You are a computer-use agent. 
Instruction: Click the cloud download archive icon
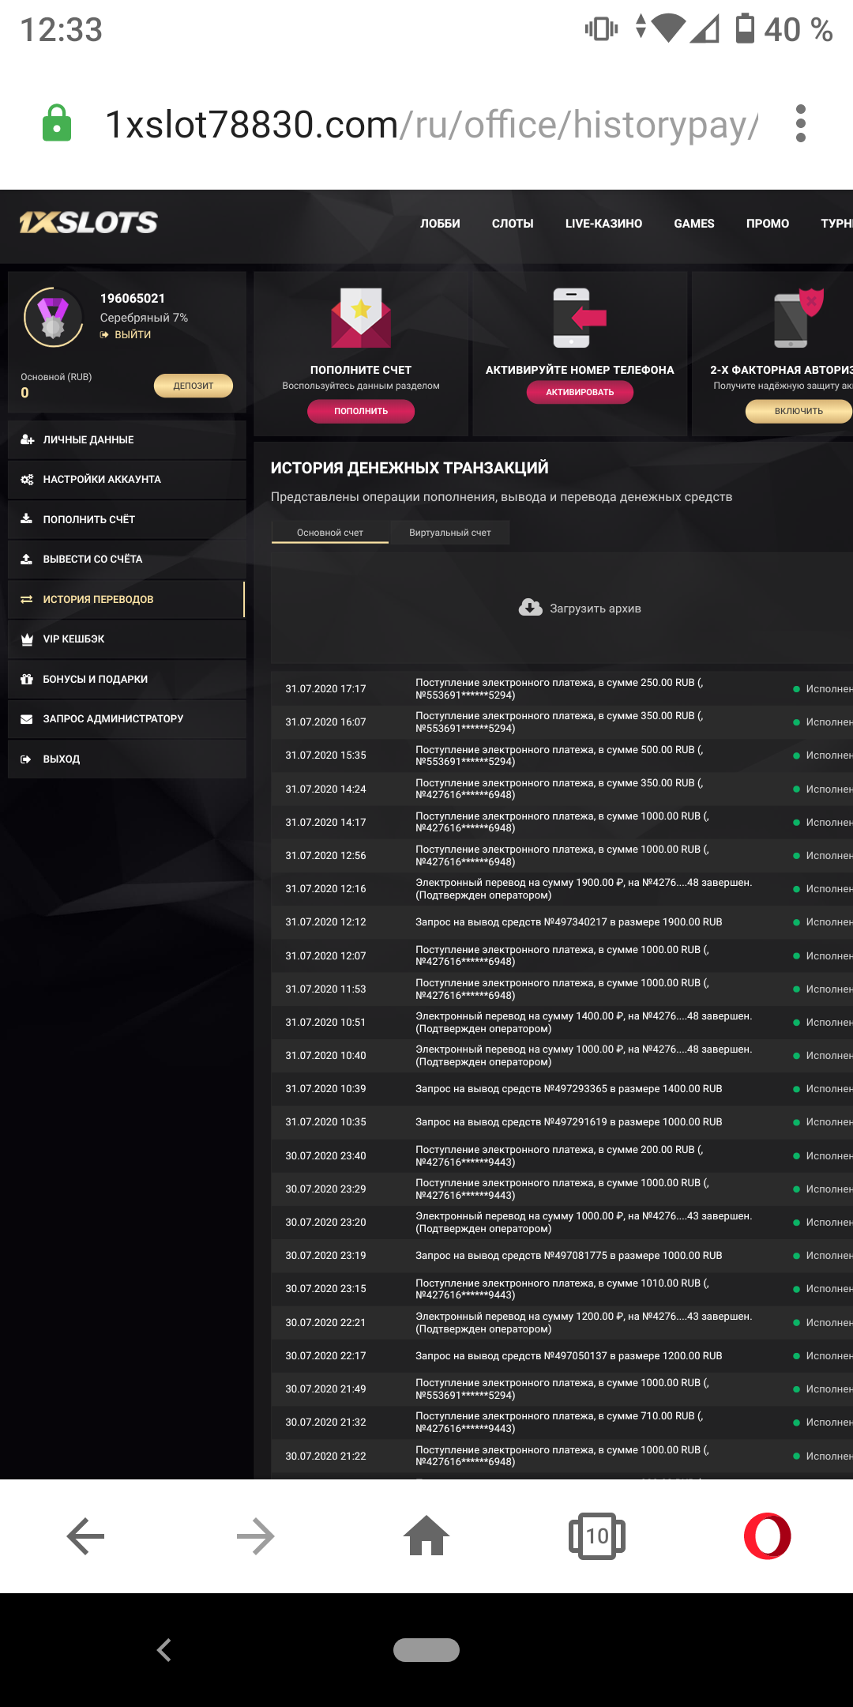click(x=530, y=608)
